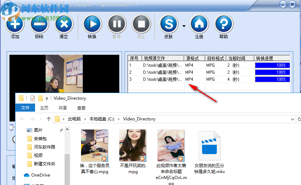301x185 pixels.
Task: Click the Explorer back arrow
Action: pyautogui.click(x=22, y=119)
